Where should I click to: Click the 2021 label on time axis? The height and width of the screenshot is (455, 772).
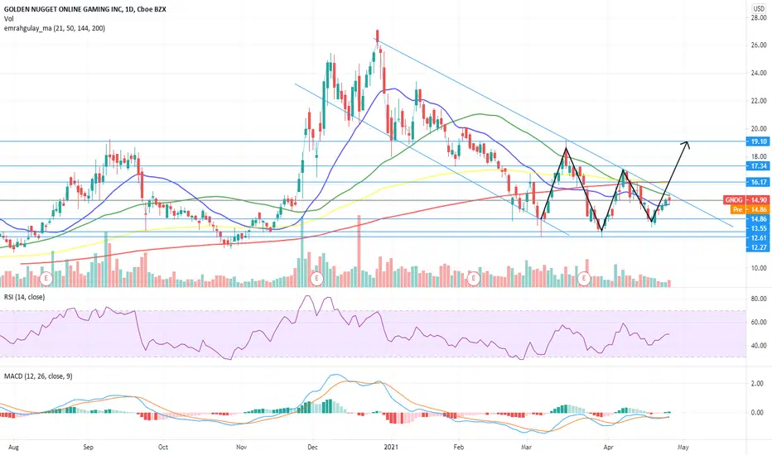(x=392, y=447)
